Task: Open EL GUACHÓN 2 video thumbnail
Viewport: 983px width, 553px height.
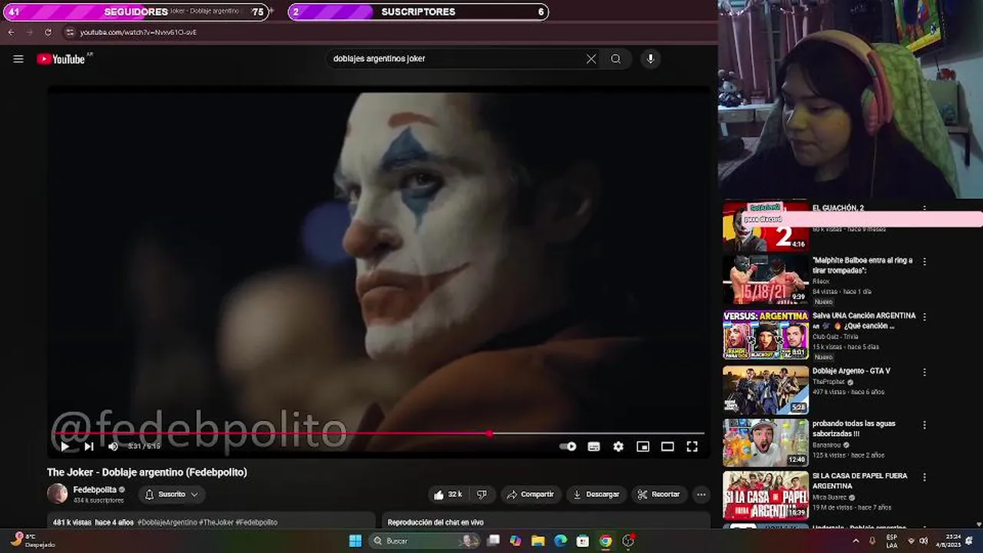Action: tap(766, 227)
